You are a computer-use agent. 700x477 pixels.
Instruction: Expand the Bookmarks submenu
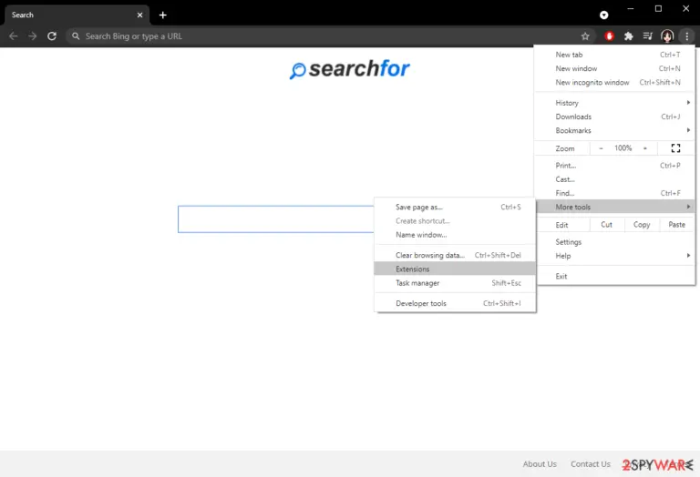tap(615, 130)
